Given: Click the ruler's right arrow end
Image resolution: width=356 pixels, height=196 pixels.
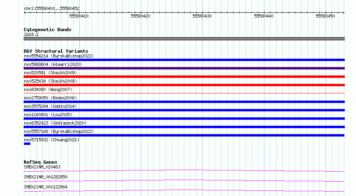Looking at the screenshot, I should 344,12.
